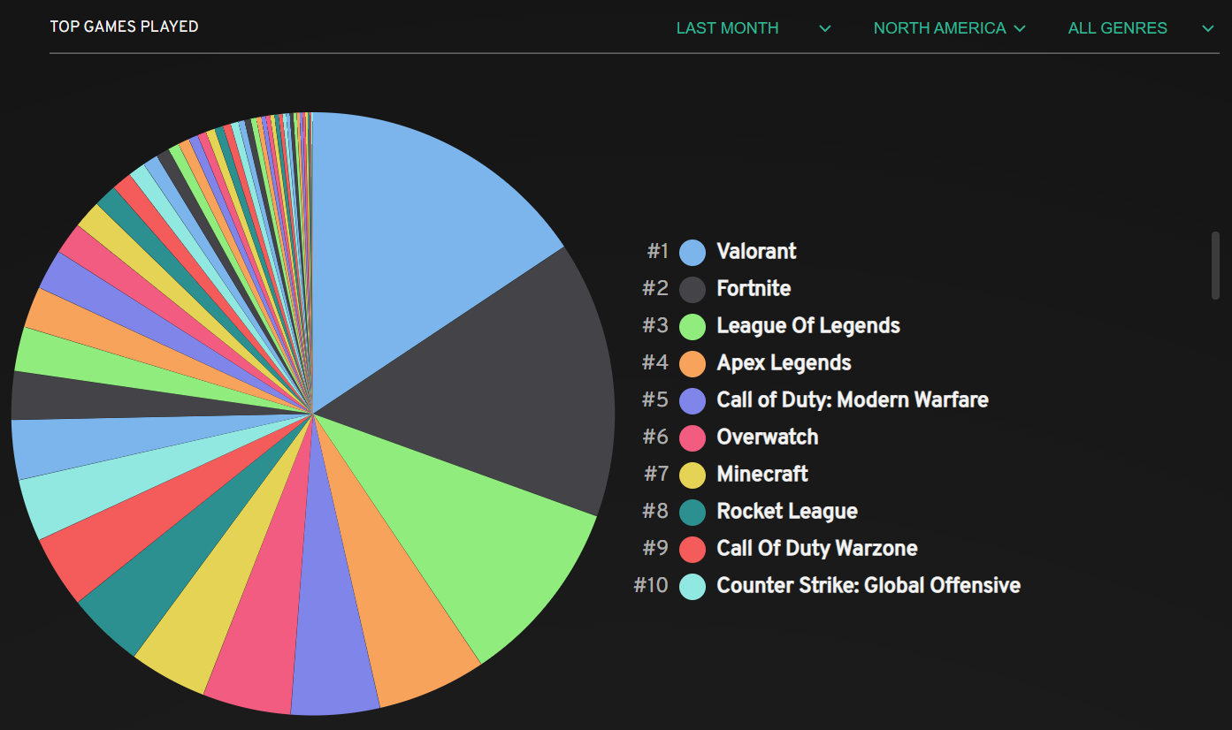
Task: Select the Apex Legends legend label
Action: coord(784,362)
